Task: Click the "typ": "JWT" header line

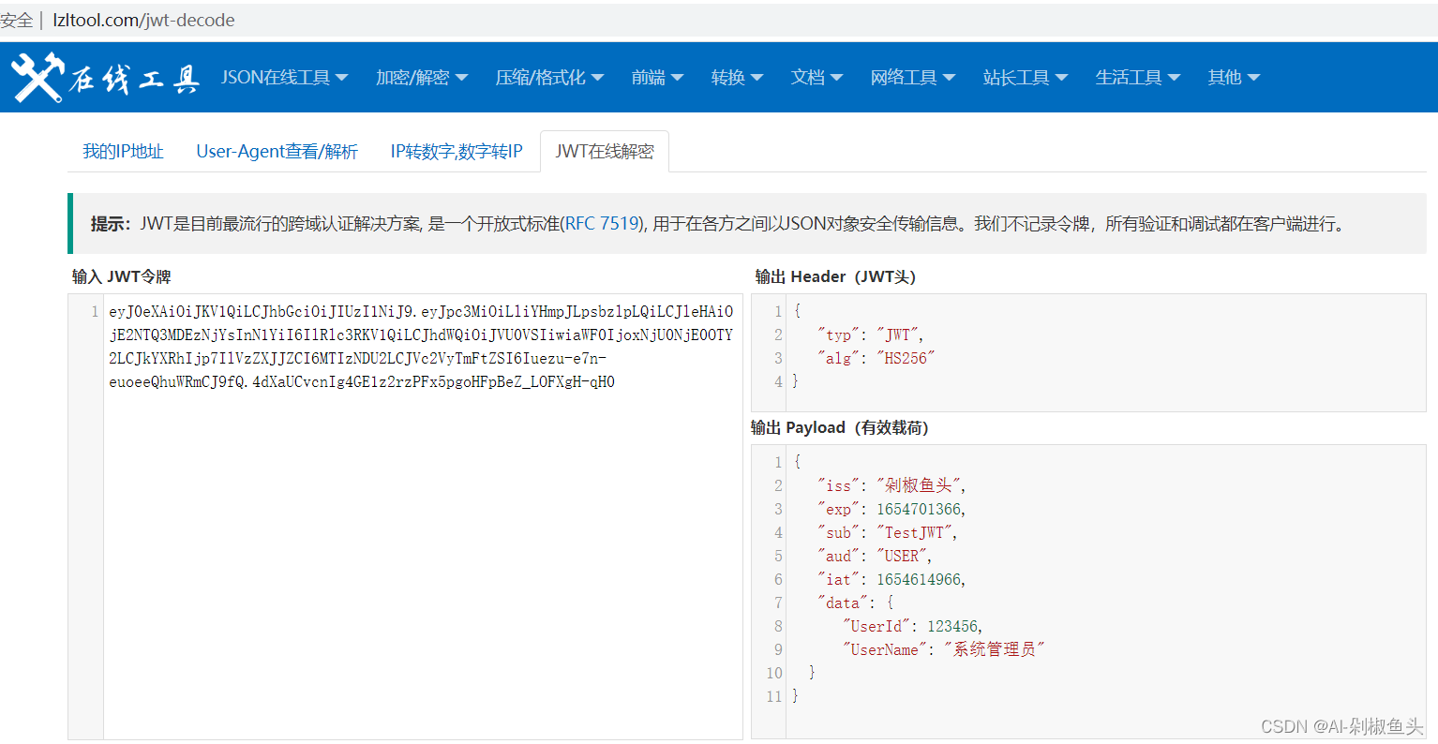Action: coord(870,335)
